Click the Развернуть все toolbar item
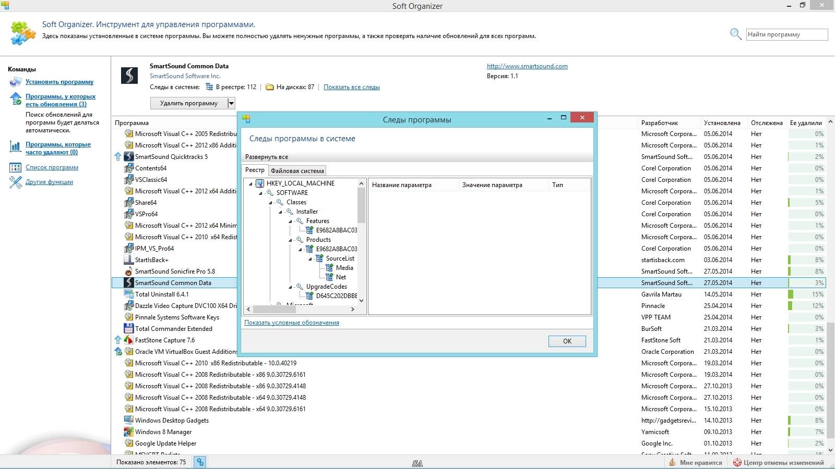This screenshot has height=469, width=835. point(267,157)
